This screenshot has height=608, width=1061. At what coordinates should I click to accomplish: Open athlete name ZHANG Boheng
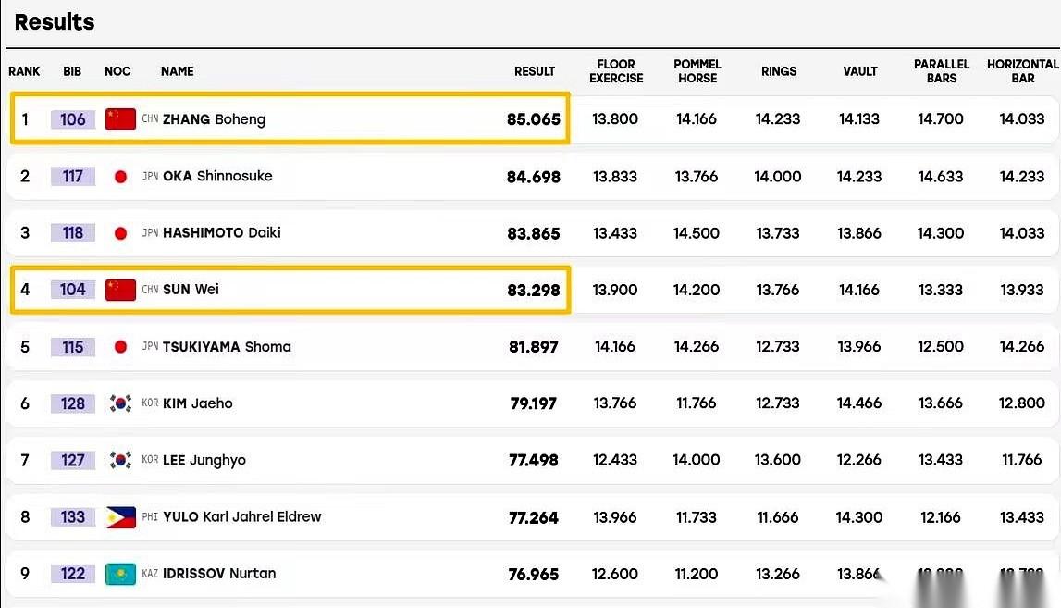pyautogui.click(x=214, y=119)
